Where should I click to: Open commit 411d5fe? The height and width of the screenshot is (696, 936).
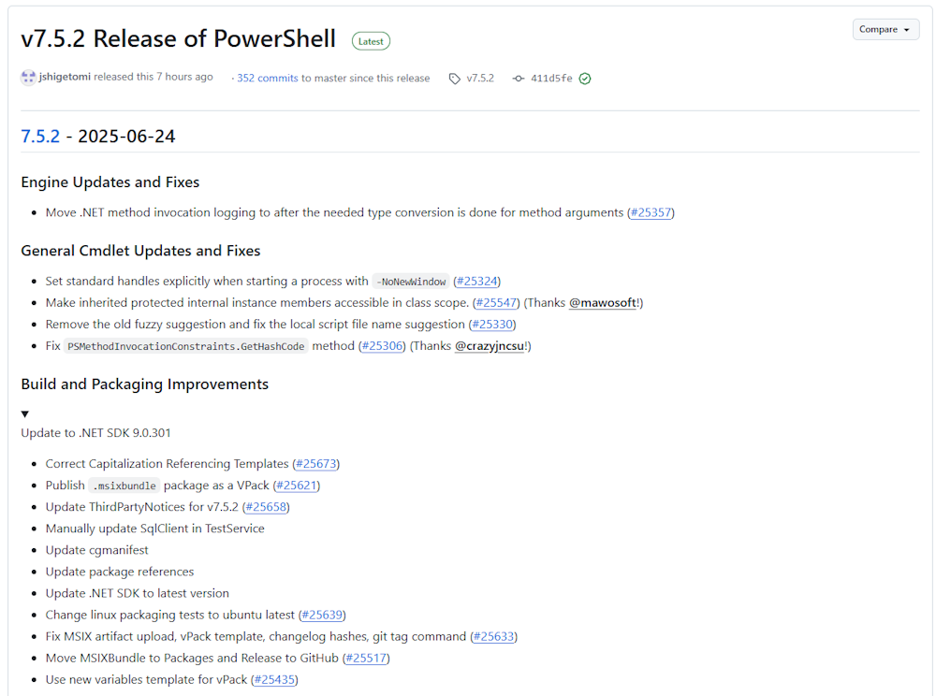pyautogui.click(x=551, y=79)
